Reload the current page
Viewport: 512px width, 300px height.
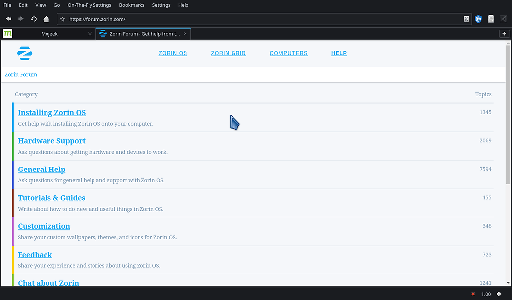point(33,19)
